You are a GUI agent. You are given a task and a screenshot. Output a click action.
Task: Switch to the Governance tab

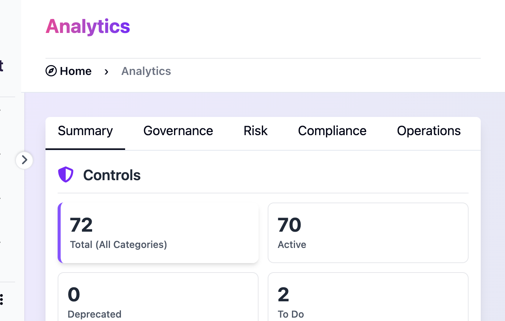(x=178, y=131)
